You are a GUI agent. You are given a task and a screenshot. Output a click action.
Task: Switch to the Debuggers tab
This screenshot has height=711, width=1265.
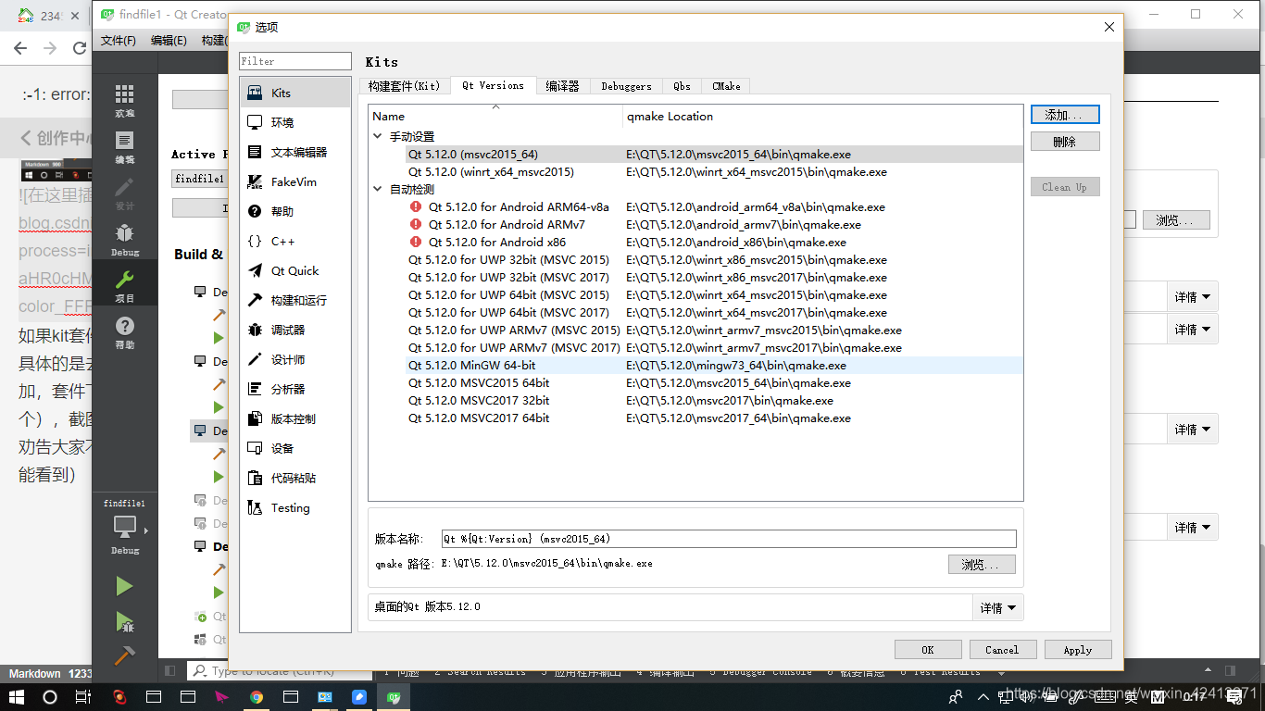(x=626, y=86)
